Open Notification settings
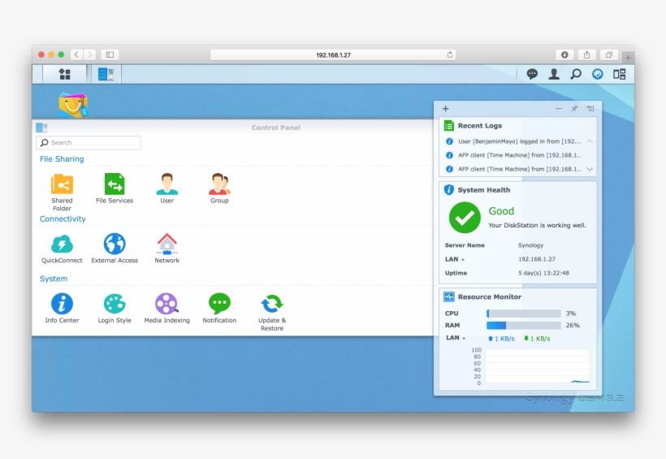This screenshot has width=666, height=459. pos(219,308)
